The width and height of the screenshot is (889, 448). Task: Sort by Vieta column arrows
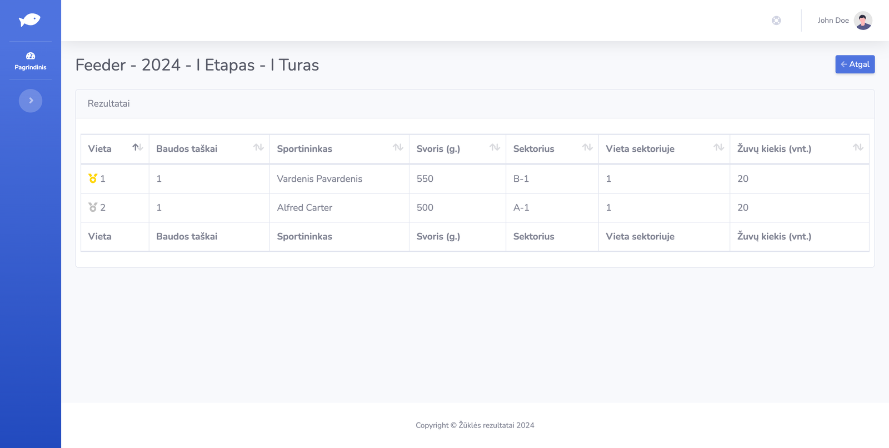coord(137,147)
